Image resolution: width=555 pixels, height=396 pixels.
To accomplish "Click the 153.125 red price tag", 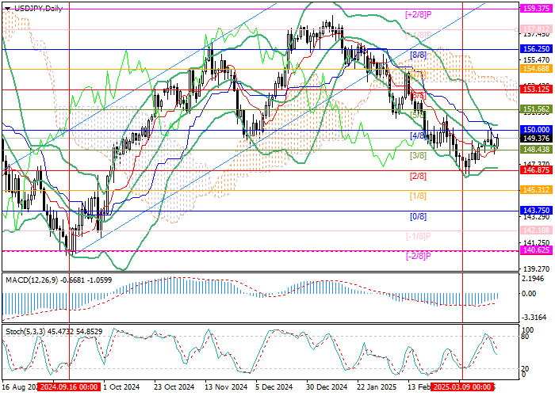I will pyautogui.click(x=535, y=89).
